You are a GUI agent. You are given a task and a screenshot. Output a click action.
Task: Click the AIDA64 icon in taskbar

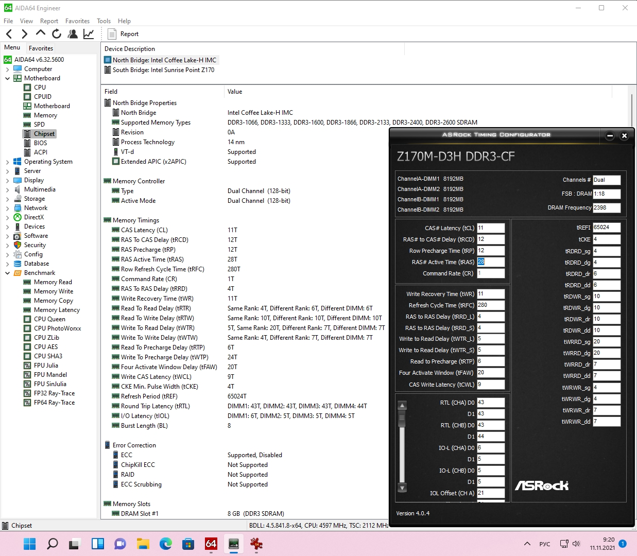211,544
